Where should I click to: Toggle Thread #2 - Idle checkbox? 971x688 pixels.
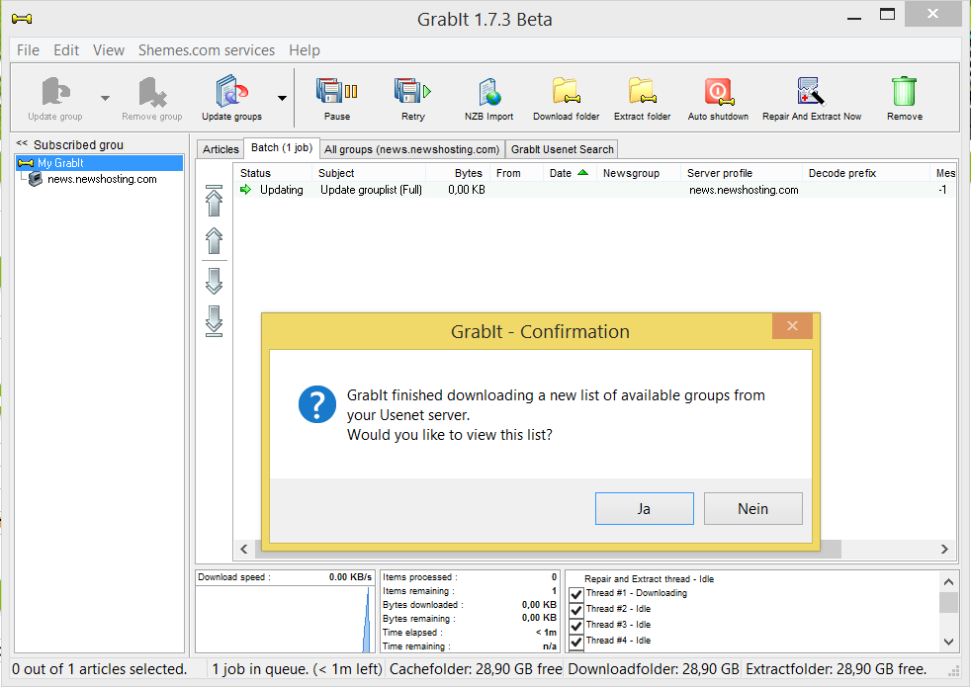pyautogui.click(x=575, y=610)
